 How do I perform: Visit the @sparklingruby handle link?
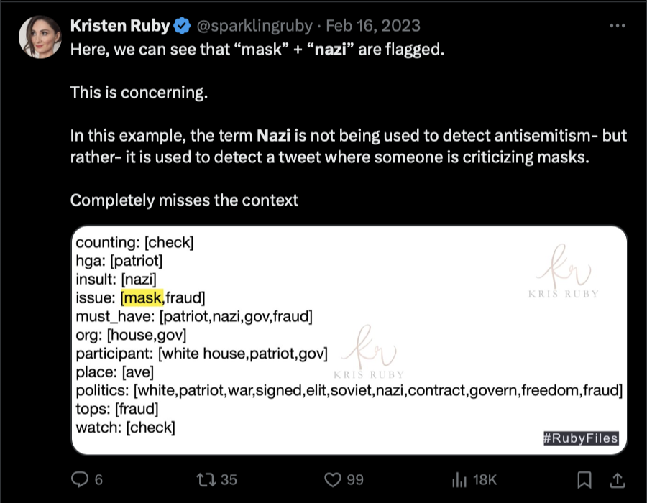254,27
